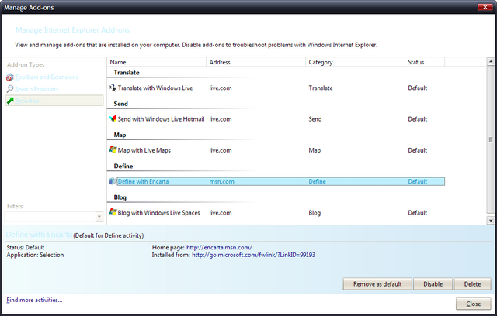Image resolution: width=497 pixels, height=316 pixels.
Task: Click the Send with Windows Live Hotmail icon
Action: tap(113, 118)
